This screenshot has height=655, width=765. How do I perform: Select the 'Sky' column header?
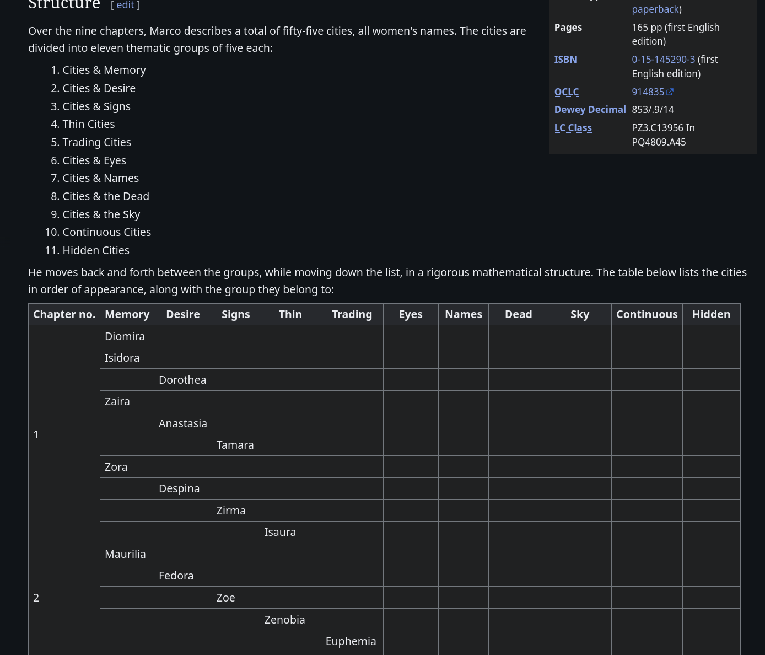pyautogui.click(x=580, y=314)
